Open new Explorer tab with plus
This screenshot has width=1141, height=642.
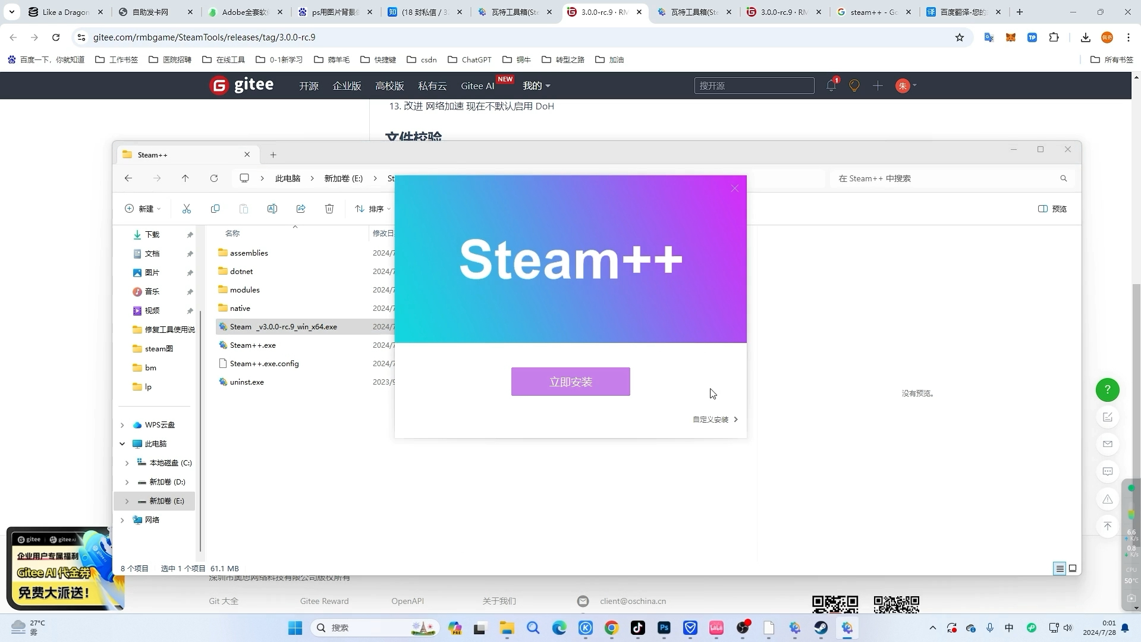[273, 155]
